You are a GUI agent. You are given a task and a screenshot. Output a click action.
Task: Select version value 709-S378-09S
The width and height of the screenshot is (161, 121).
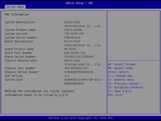click(x=74, y=34)
